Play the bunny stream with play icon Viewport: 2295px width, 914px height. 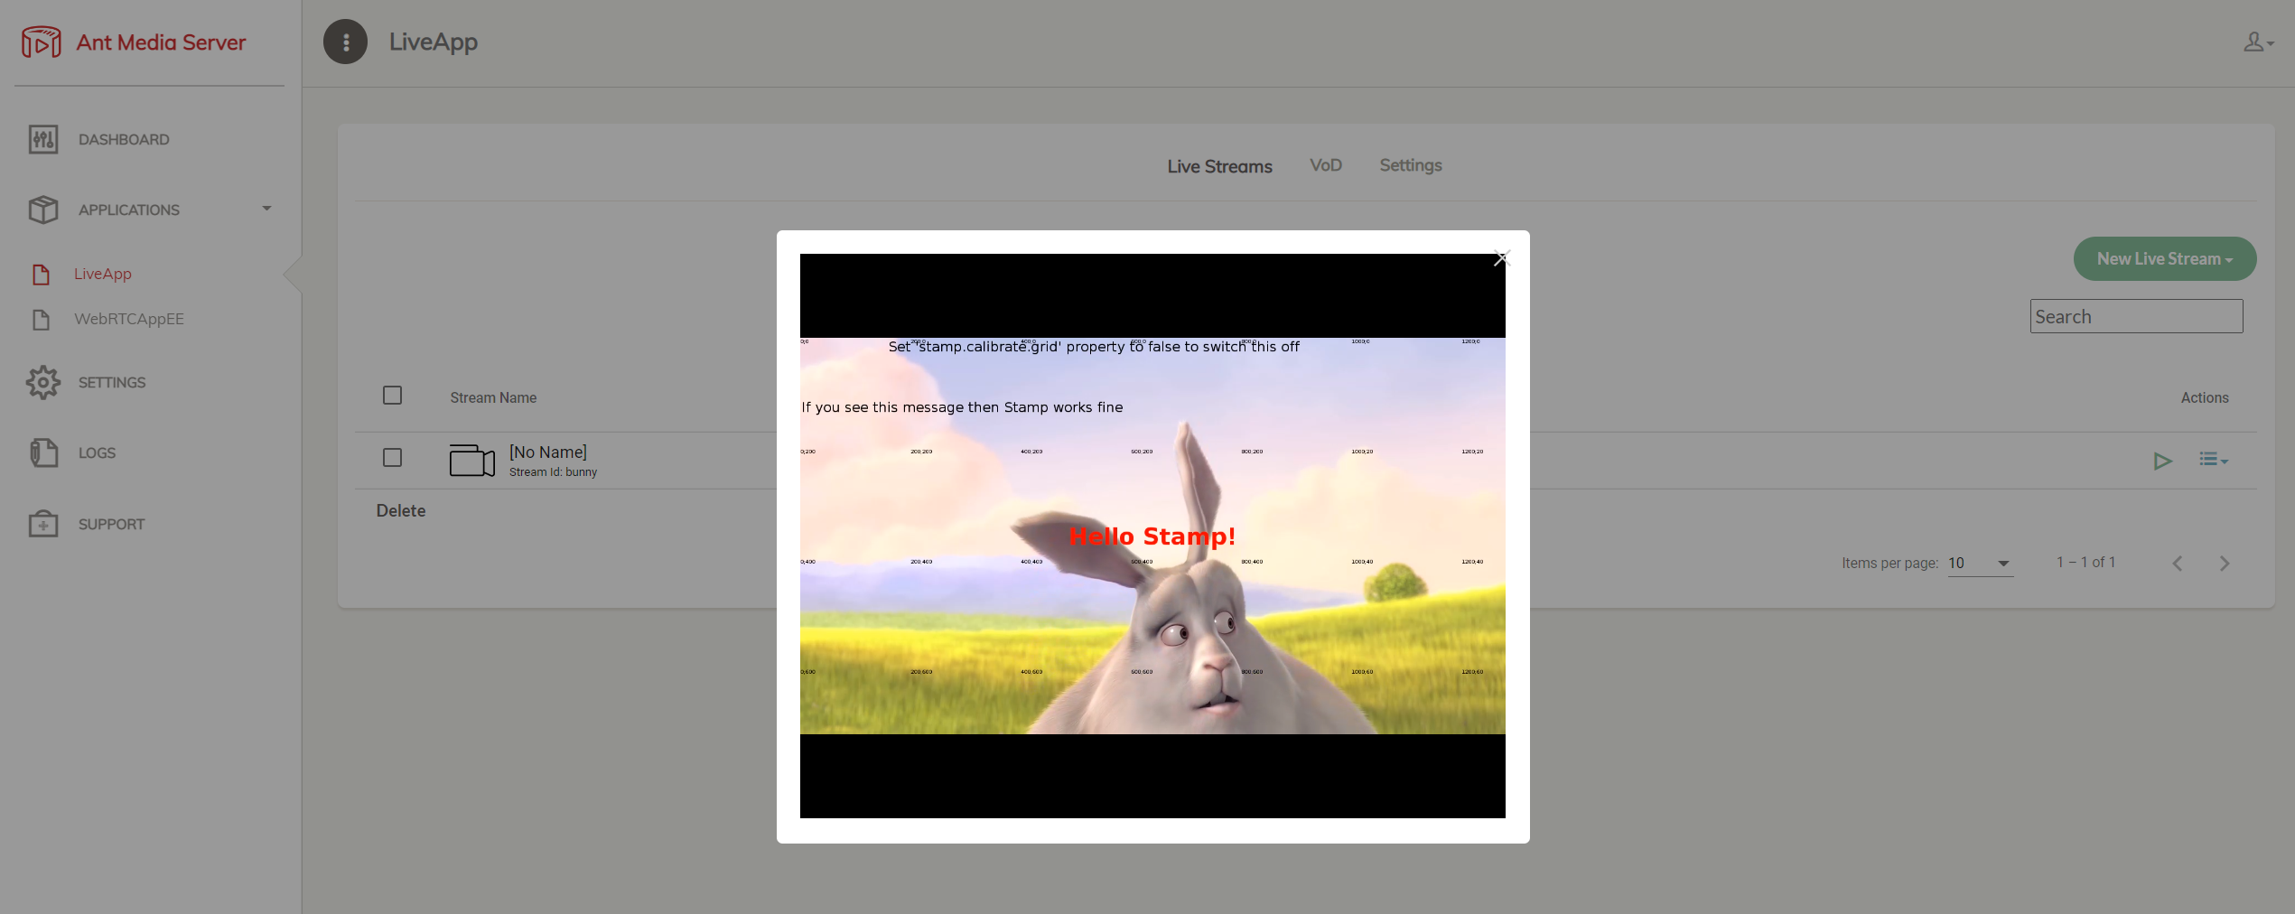click(x=2161, y=462)
